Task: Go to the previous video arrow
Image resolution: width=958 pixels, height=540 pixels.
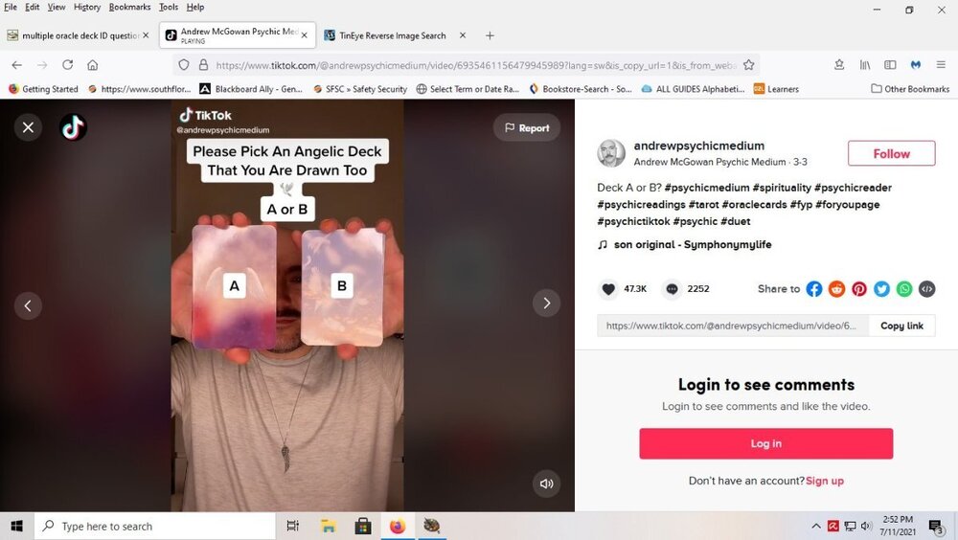Action: coord(28,305)
